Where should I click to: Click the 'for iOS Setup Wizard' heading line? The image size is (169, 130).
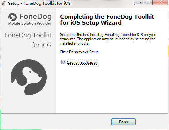(91, 23)
